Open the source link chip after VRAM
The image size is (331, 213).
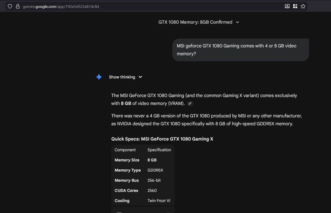click(x=190, y=104)
